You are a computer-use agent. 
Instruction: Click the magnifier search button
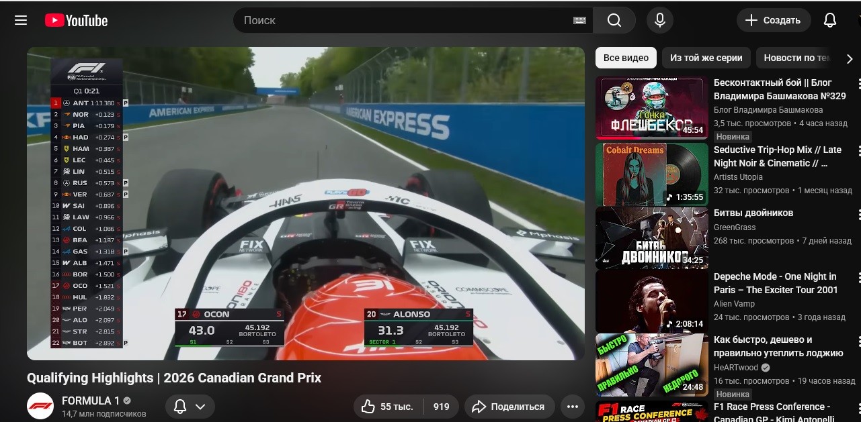pyautogui.click(x=614, y=20)
